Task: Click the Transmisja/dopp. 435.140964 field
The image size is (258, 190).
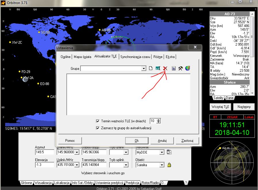Action: point(94,165)
